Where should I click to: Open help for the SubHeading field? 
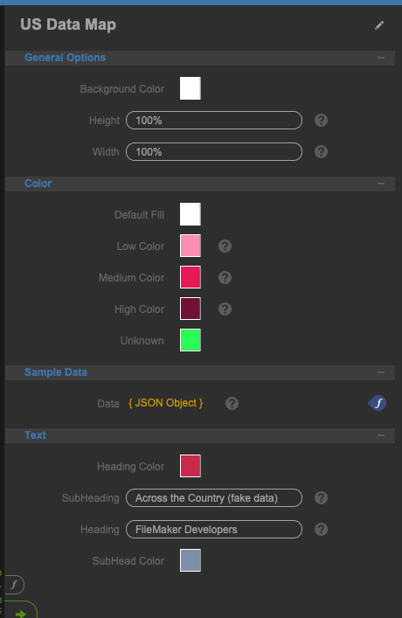[x=322, y=497]
